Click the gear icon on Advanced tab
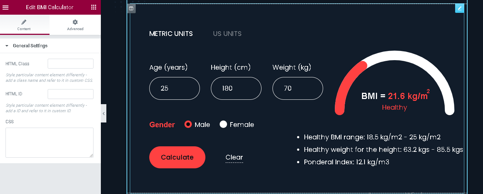The height and width of the screenshot is (194, 483). click(75, 22)
